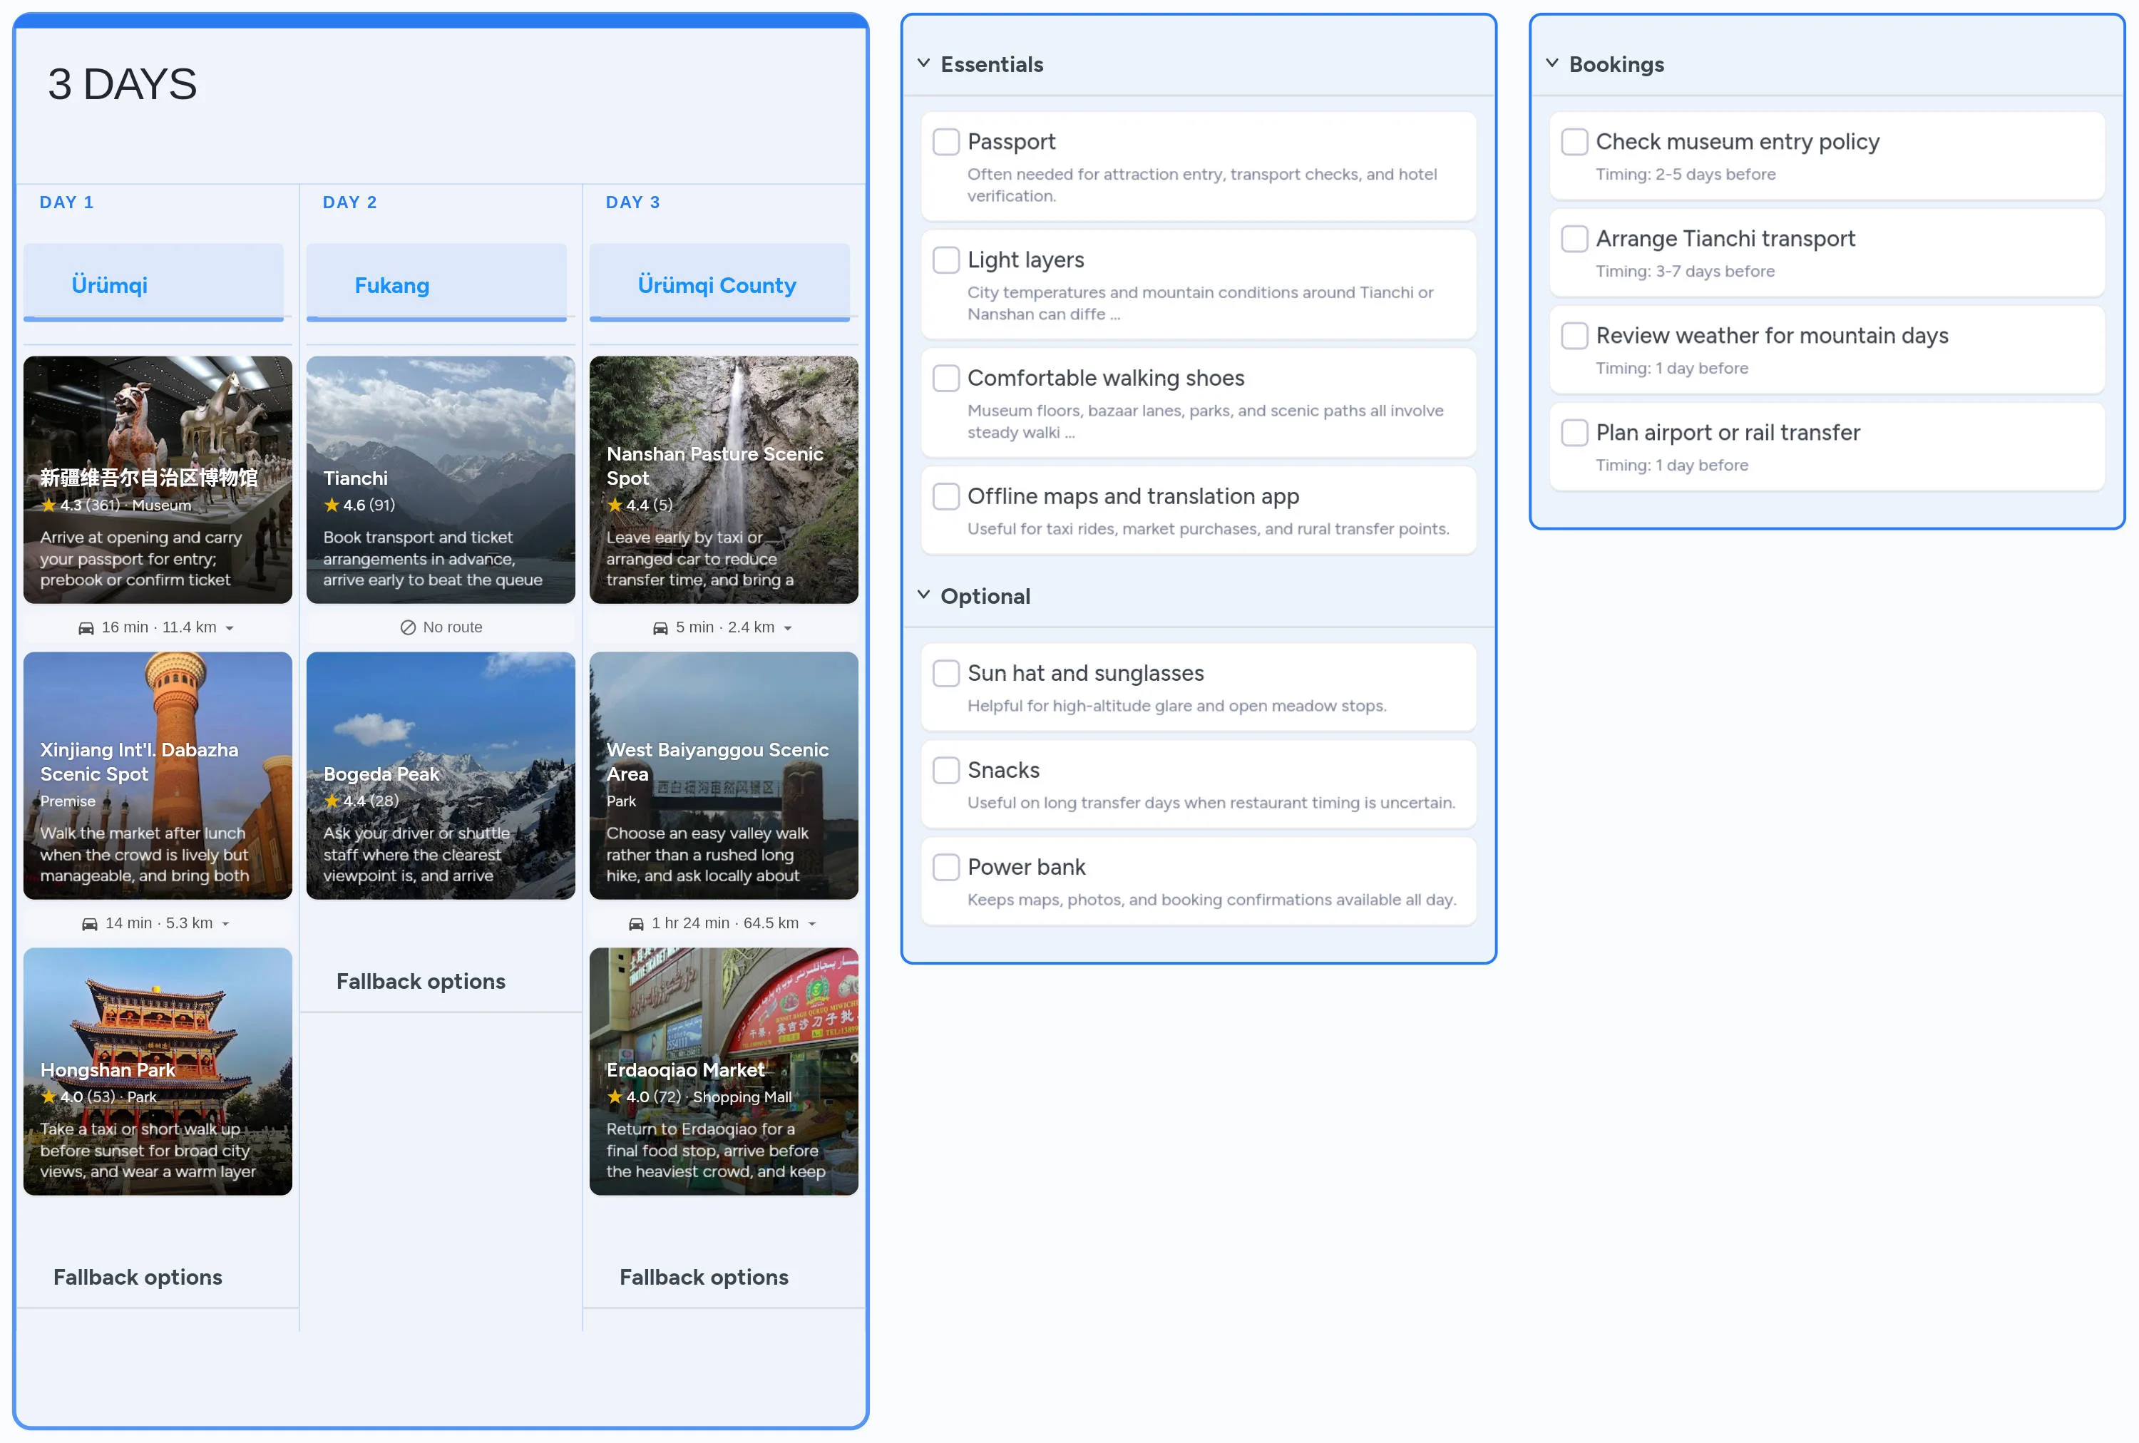Select the Ürümqi County tab

click(719, 284)
